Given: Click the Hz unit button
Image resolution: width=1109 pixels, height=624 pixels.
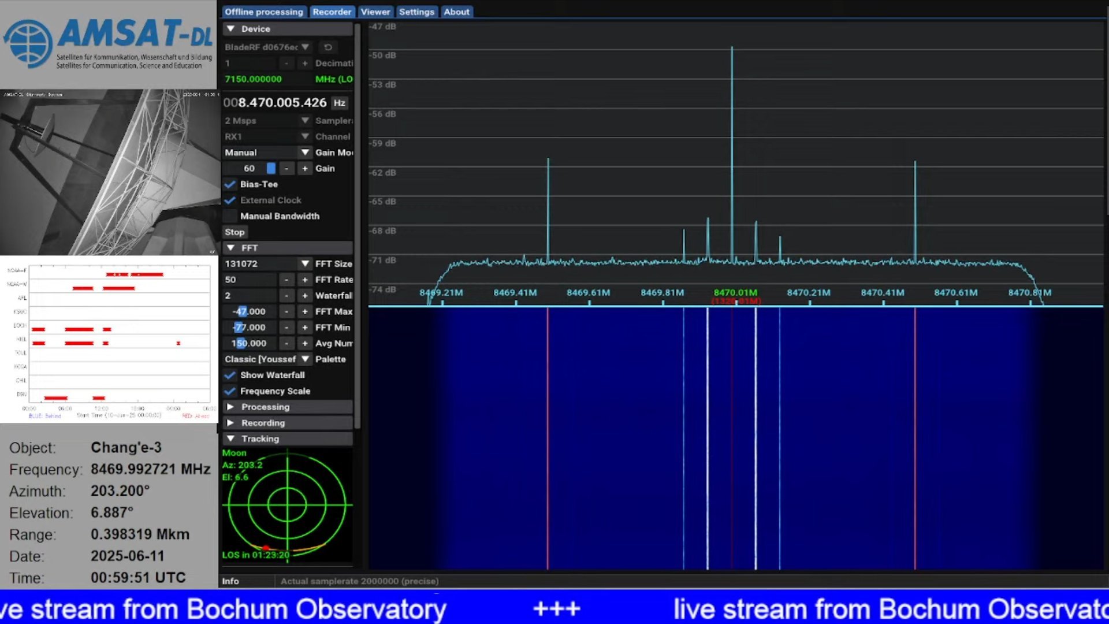Looking at the screenshot, I should tap(339, 103).
